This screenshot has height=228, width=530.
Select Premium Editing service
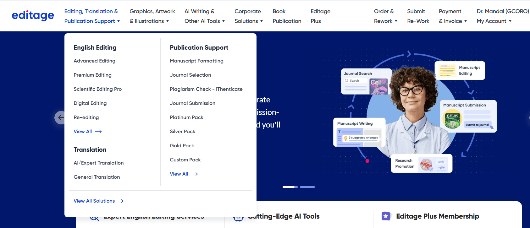click(x=93, y=75)
